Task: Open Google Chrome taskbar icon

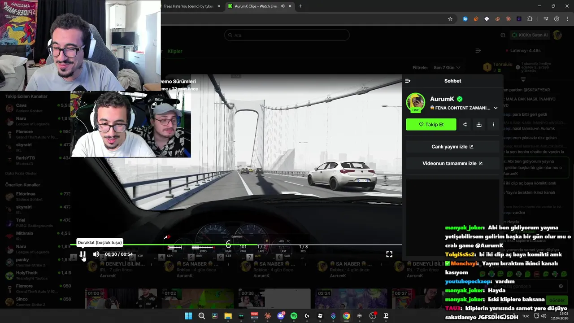Action: [x=346, y=316]
